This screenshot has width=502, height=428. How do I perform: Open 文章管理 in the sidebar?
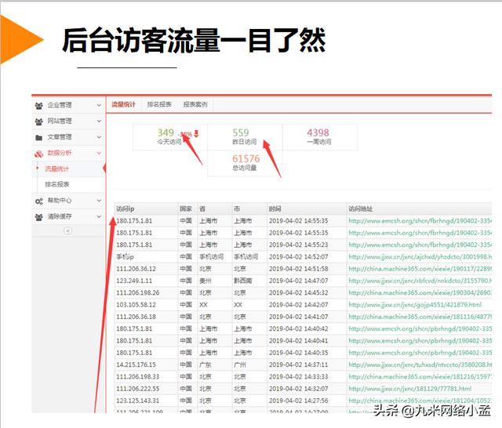coord(68,137)
